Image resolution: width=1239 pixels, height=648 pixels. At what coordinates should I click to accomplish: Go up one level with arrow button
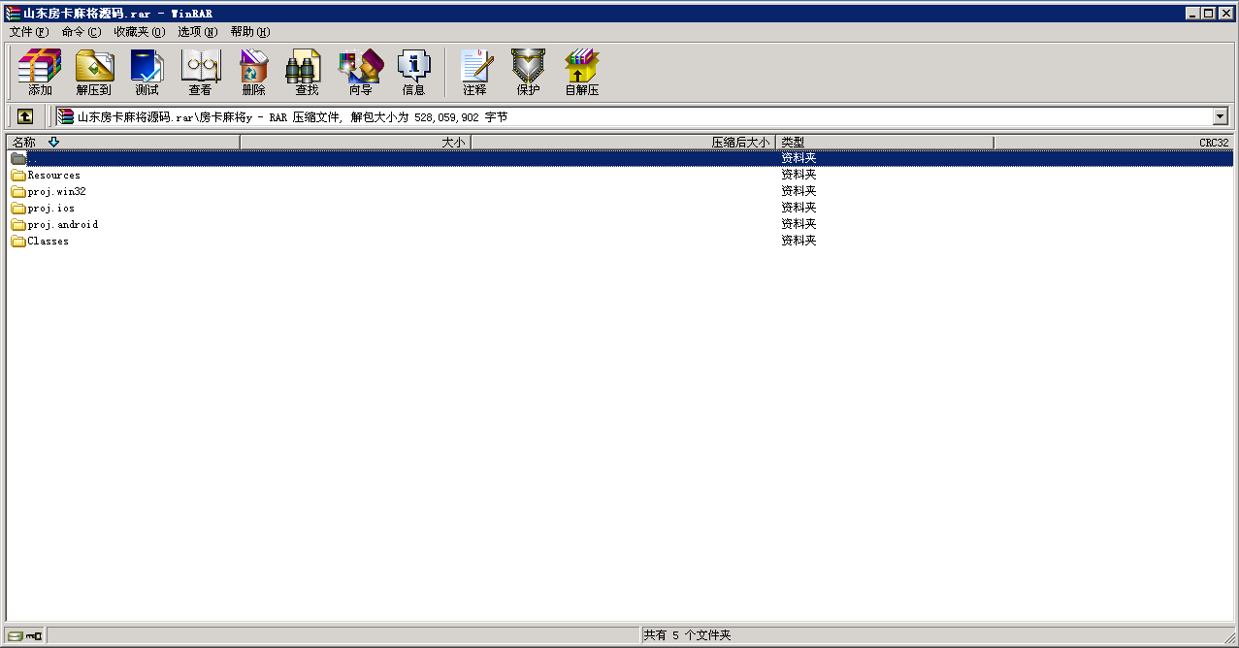(25, 116)
